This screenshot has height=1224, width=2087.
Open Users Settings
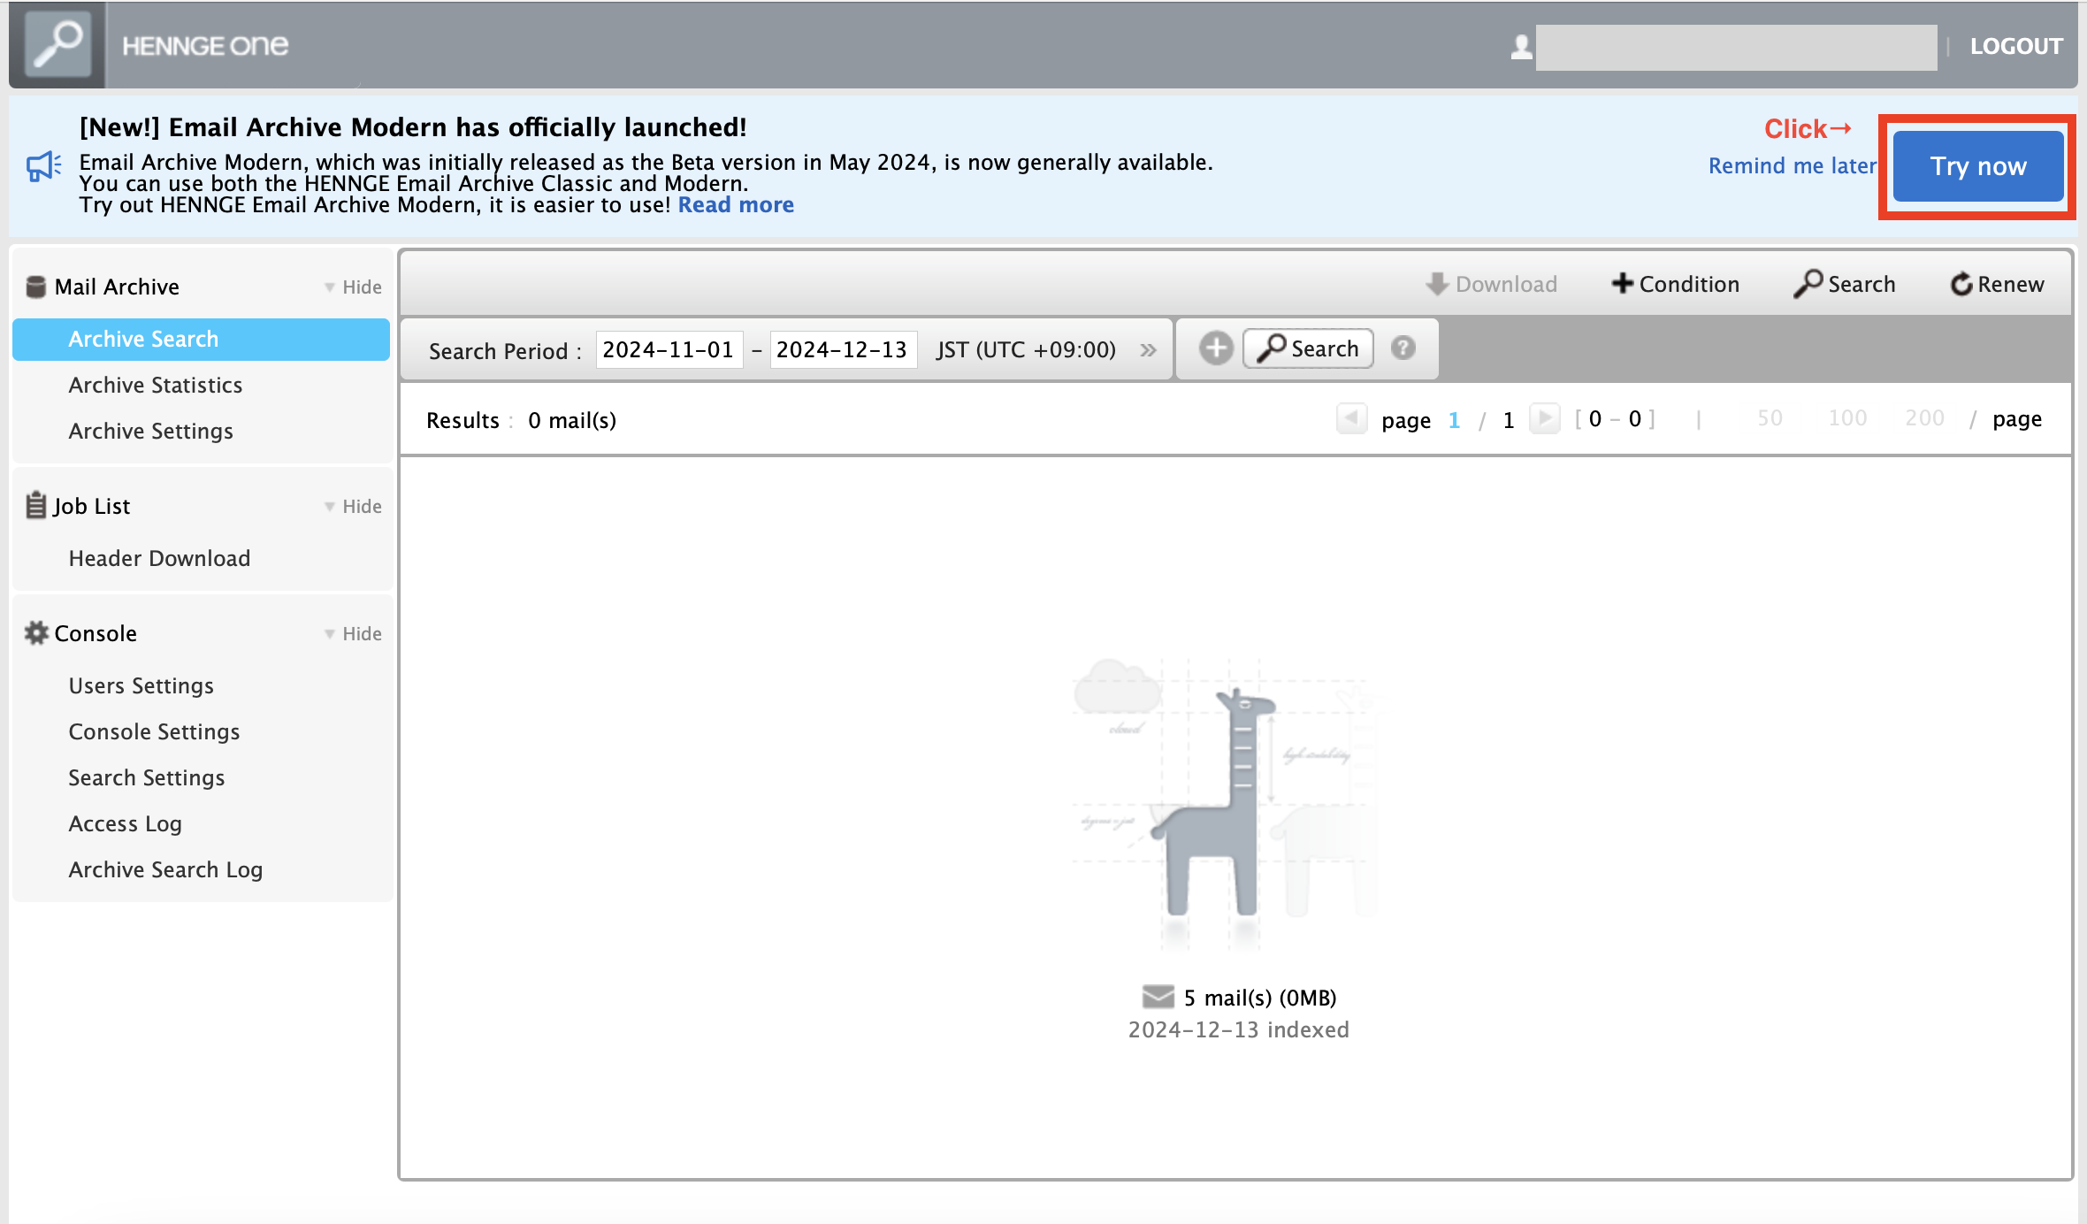[x=141, y=685]
